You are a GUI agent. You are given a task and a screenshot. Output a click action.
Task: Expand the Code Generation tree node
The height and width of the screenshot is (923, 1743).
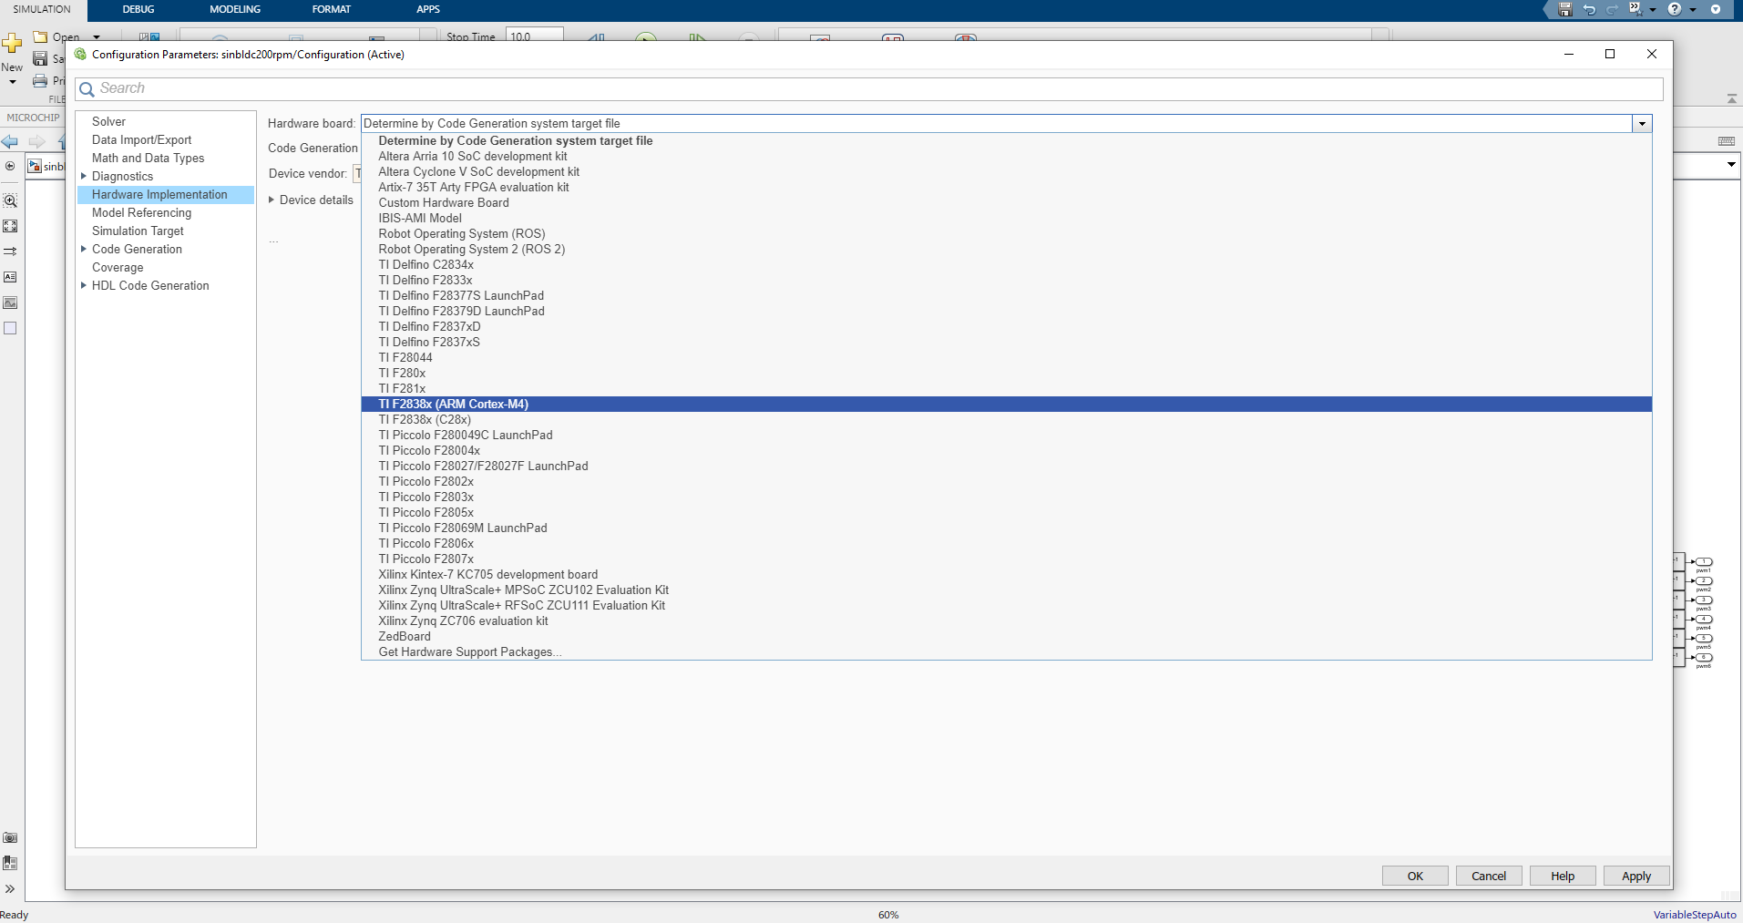coord(82,249)
